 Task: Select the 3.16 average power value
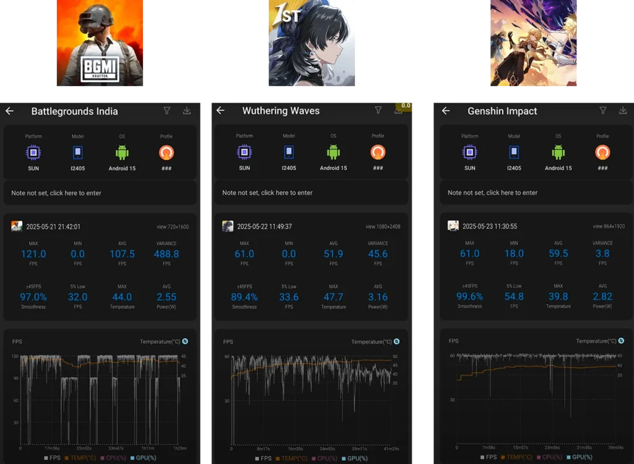click(378, 297)
